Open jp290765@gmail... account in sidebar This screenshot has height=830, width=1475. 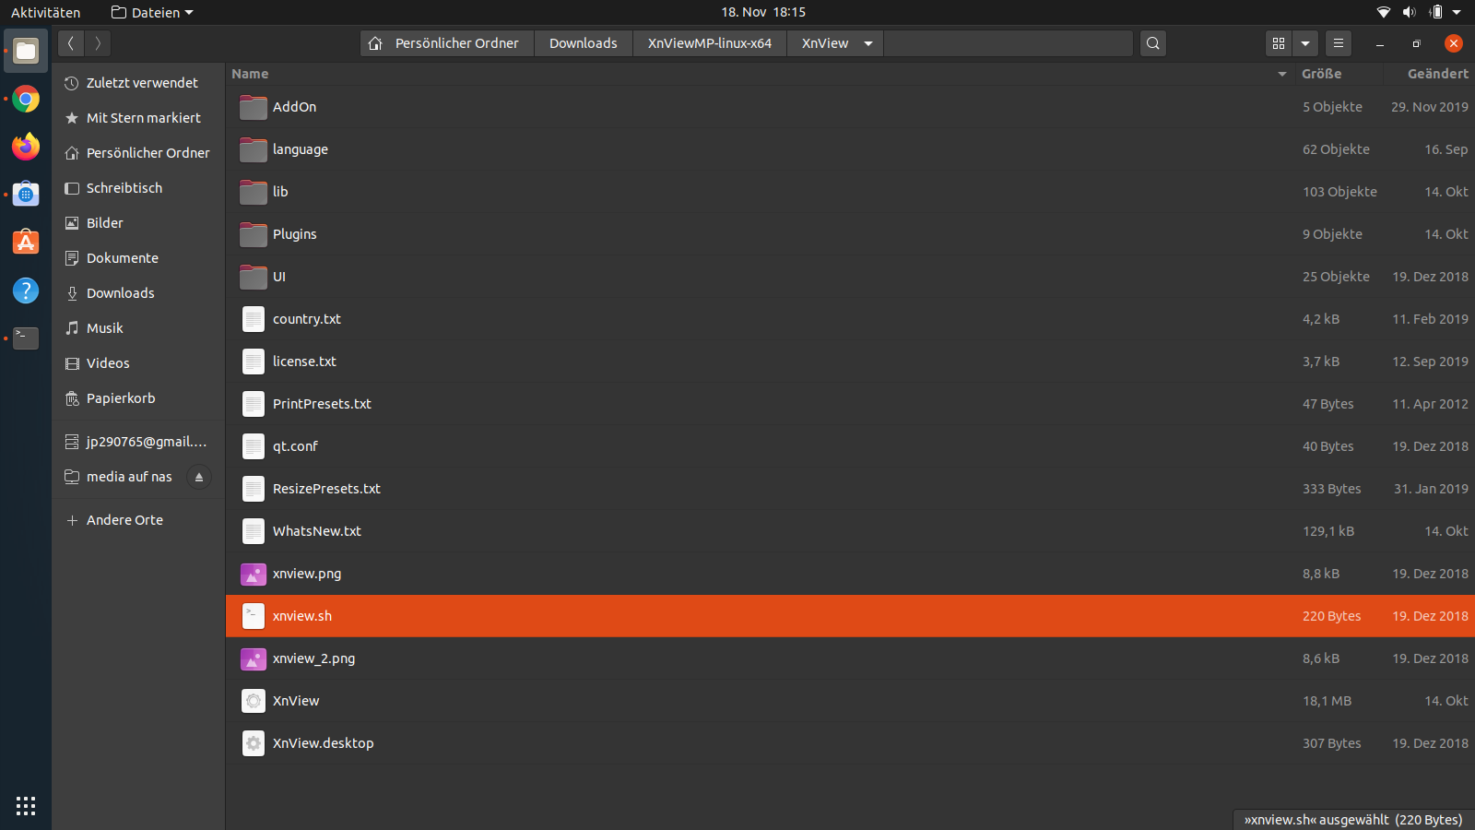pyautogui.click(x=138, y=442)
